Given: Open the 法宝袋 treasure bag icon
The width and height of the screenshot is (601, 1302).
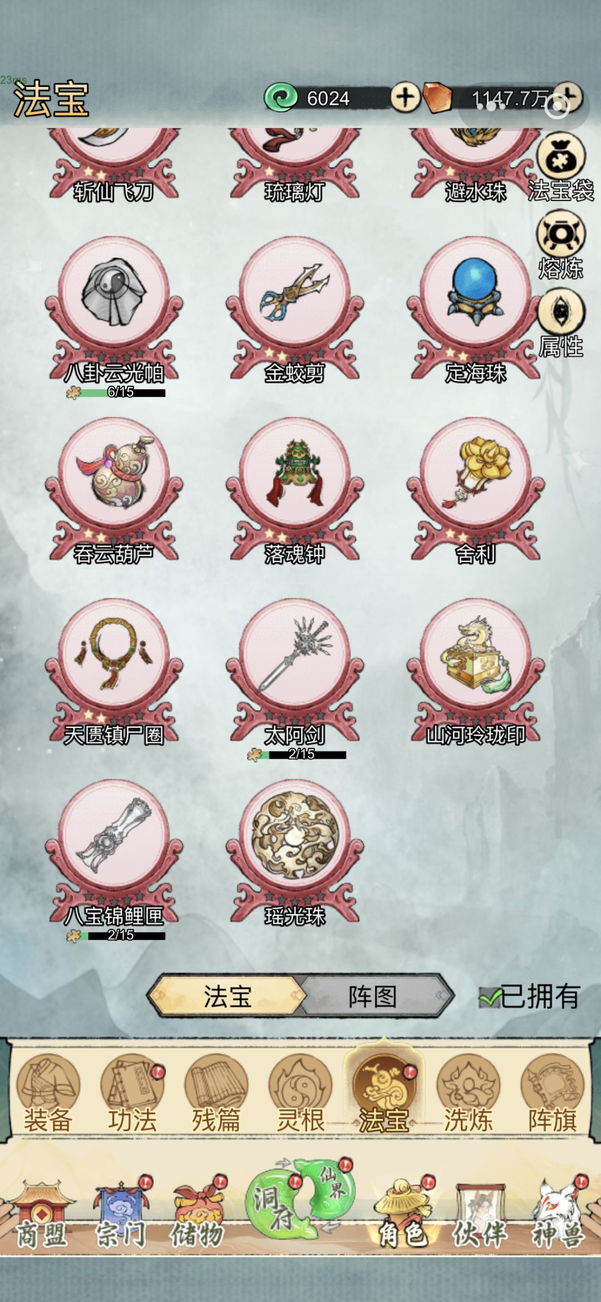Looking at the screenshot, I should (560, 167).
